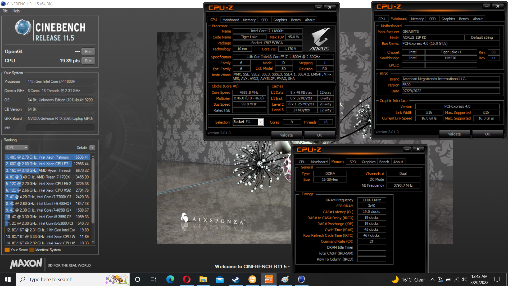Switch to Mainboard tab in CPU window
Viewport: 508px width, 286px height.
coord(231,20)
